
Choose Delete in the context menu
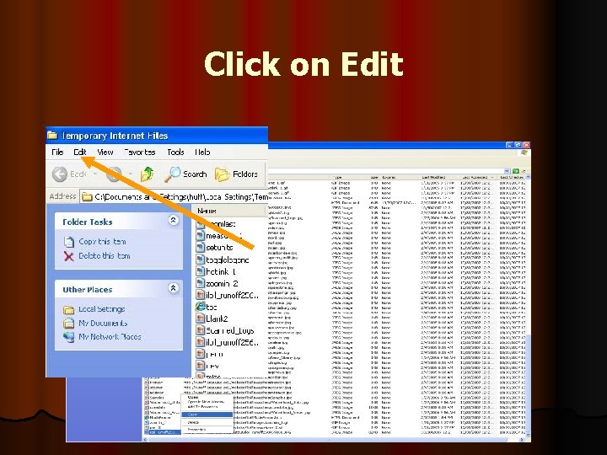click(x=207, y=422)
